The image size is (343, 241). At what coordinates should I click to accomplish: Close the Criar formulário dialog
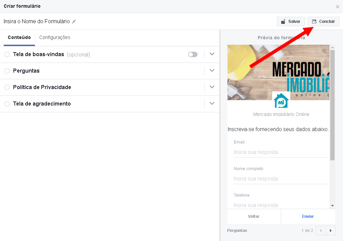(338, 7)
